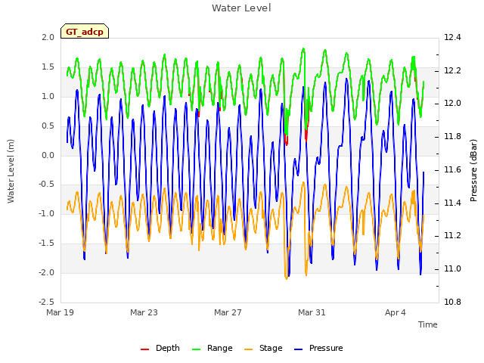This screenshot has height=363, width=484.
Task: Click the '10.8' right axis value
Action: 452,302
